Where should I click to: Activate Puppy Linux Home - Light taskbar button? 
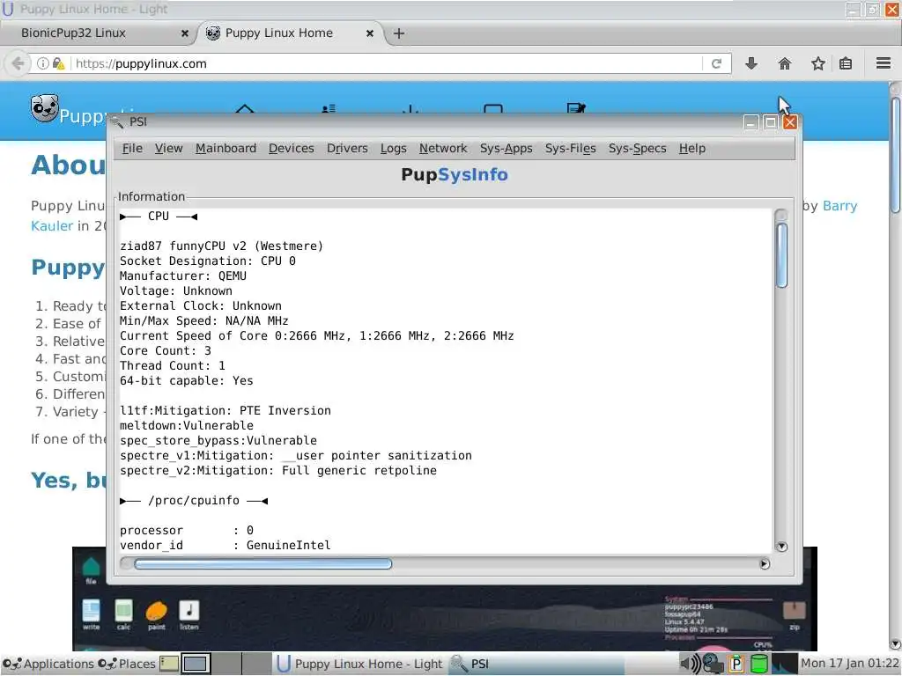(x=359, y=664)
